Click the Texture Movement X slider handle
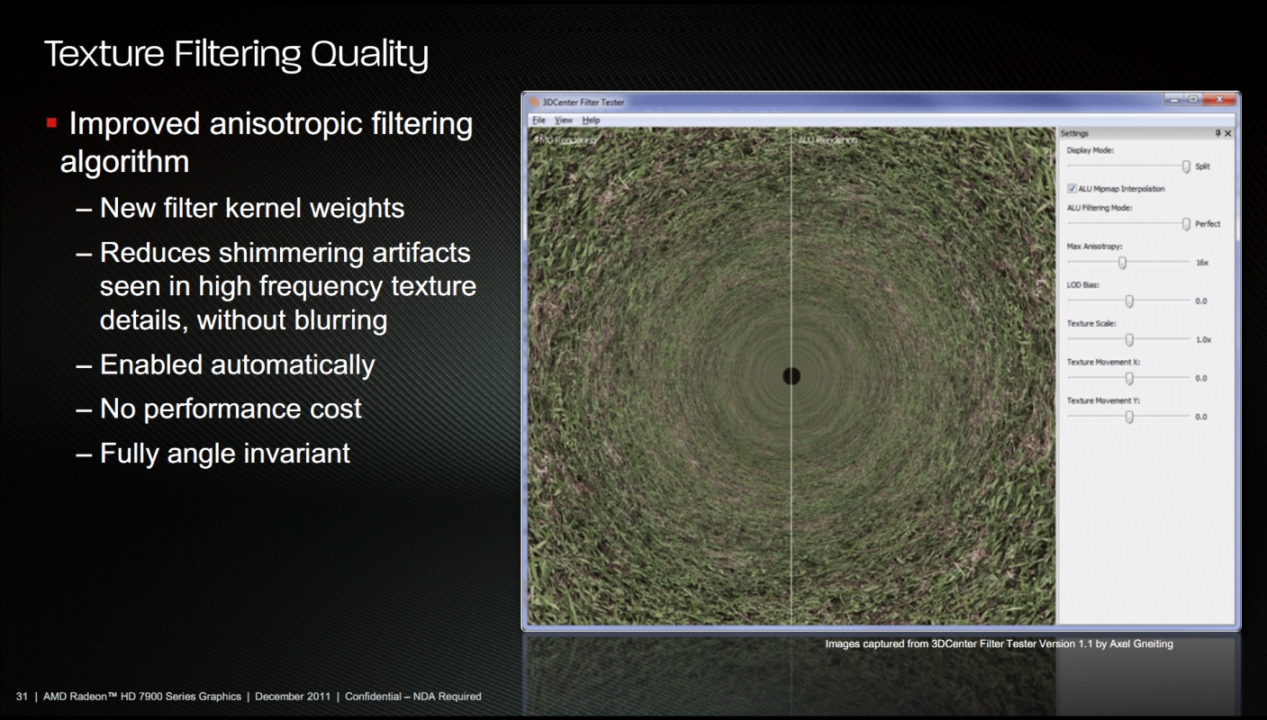The width and height of the screenshot is (1267, 720). 1129,379
